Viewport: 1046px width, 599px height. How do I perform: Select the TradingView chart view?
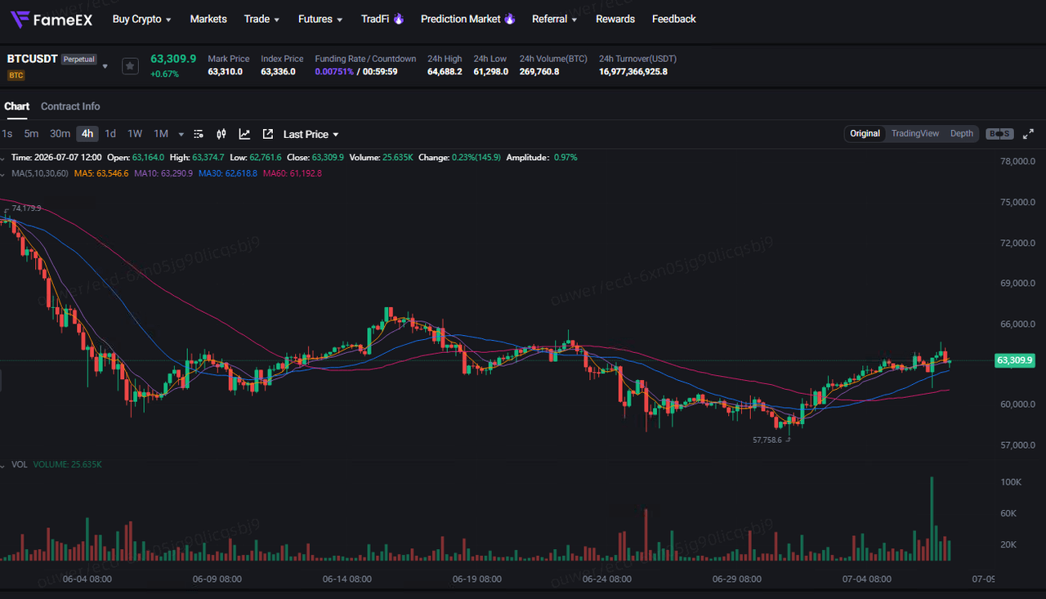915,133
